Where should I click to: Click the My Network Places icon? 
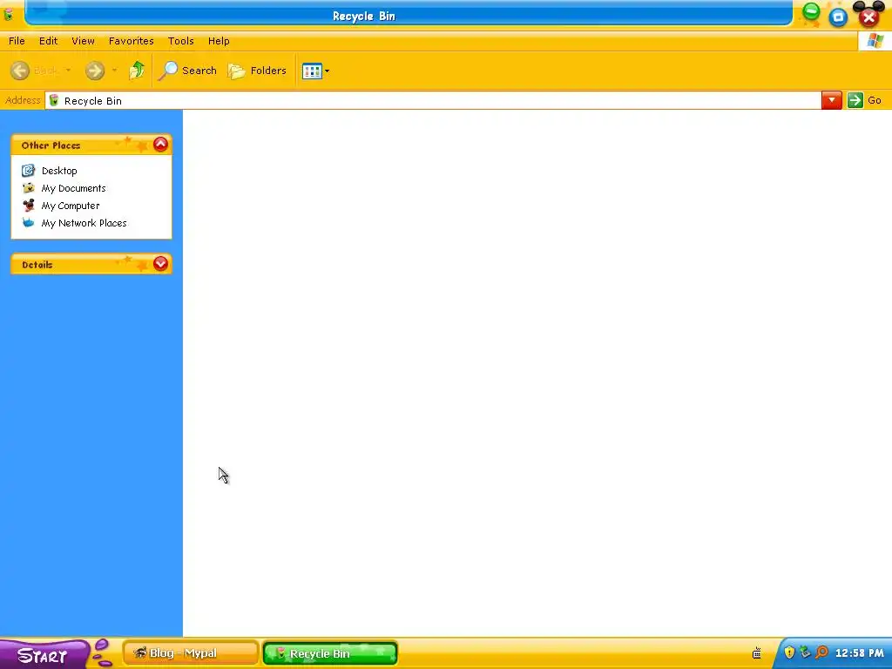pyautogui.click(x=28, y=222)
